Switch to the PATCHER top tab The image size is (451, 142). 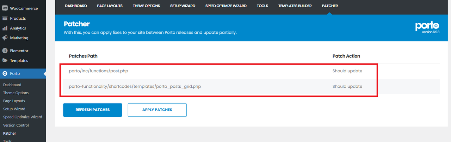330,6
